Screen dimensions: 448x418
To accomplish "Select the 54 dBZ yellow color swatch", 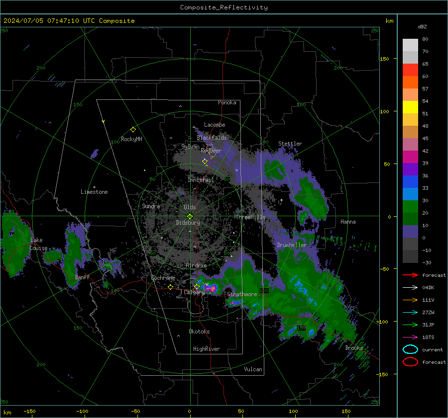I will click(x=410, y=107).
